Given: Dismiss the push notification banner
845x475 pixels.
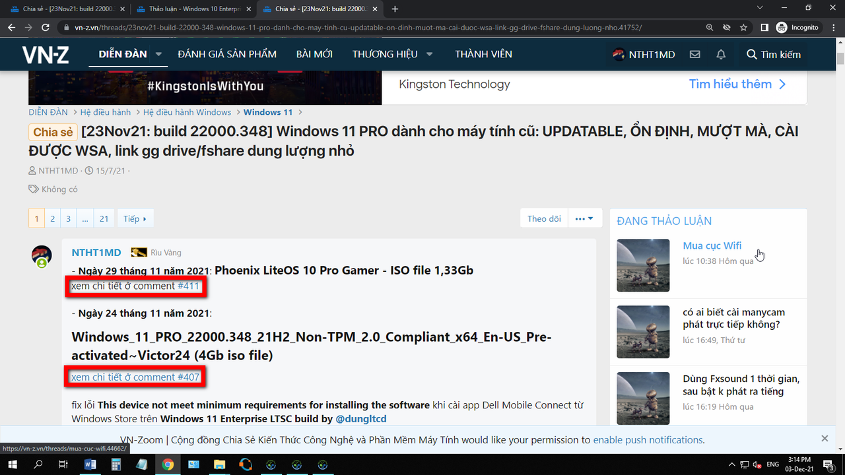Looking at the screenshot, I should 825,439.
